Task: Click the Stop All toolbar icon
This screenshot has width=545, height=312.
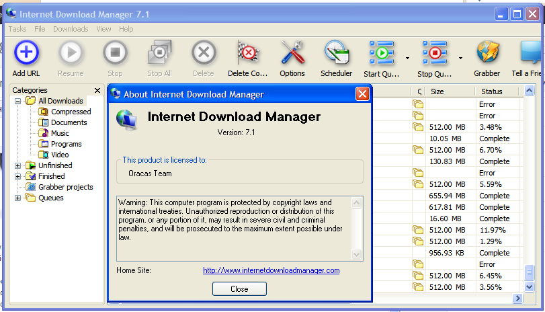Action: 159,52
